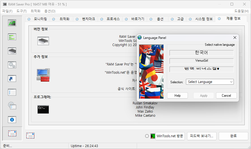Switch to the 바로가기 tab
251x149 pixels.
(x=135, y=19)
